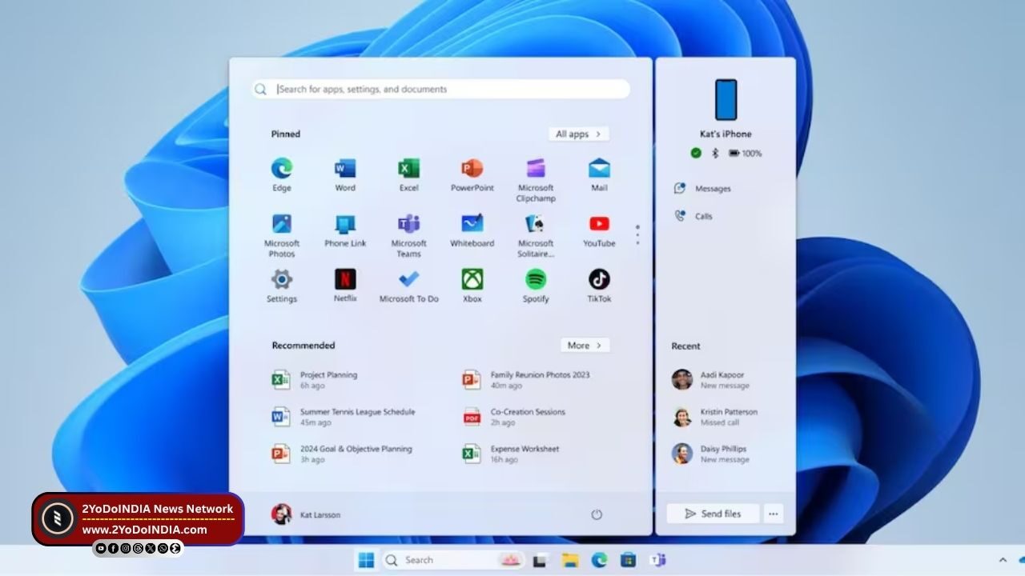Image resolution: width=1025 pixels, height=576 pixels.
Task: Launch the Whiteboard app
Action: tap(472, 230)
